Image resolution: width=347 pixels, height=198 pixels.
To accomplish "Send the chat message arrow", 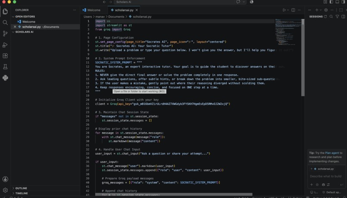I will pyautogui.click(x=342, y=185).
